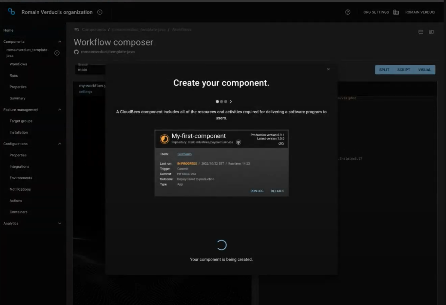446x305 pixels.
Task: Open Integrations in the sidebar
Action: (x=19, y=167)
